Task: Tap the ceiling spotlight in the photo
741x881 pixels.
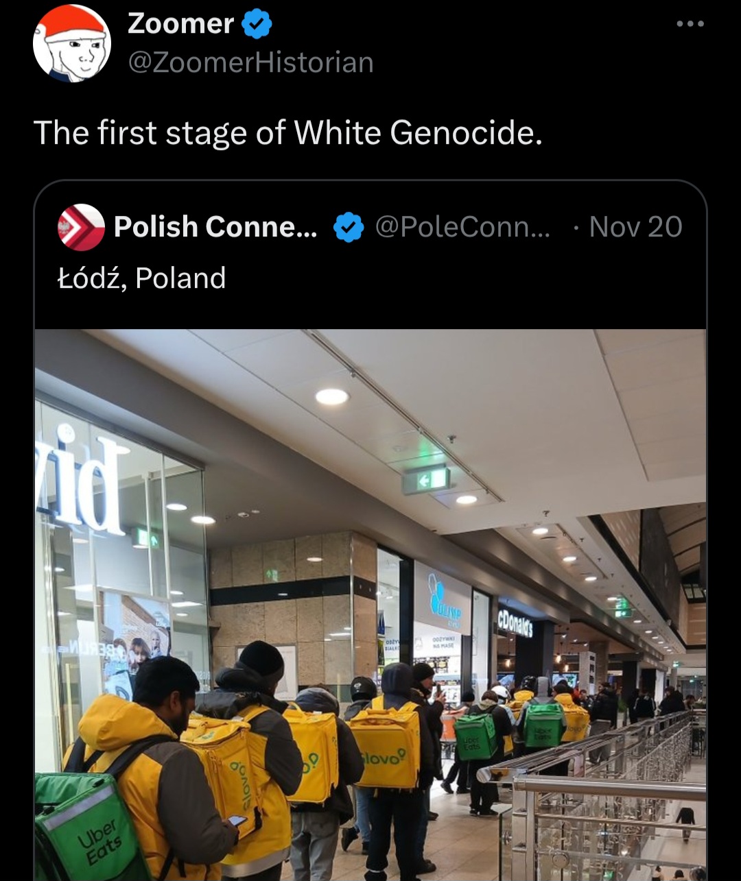Action: tap(332, 396)
